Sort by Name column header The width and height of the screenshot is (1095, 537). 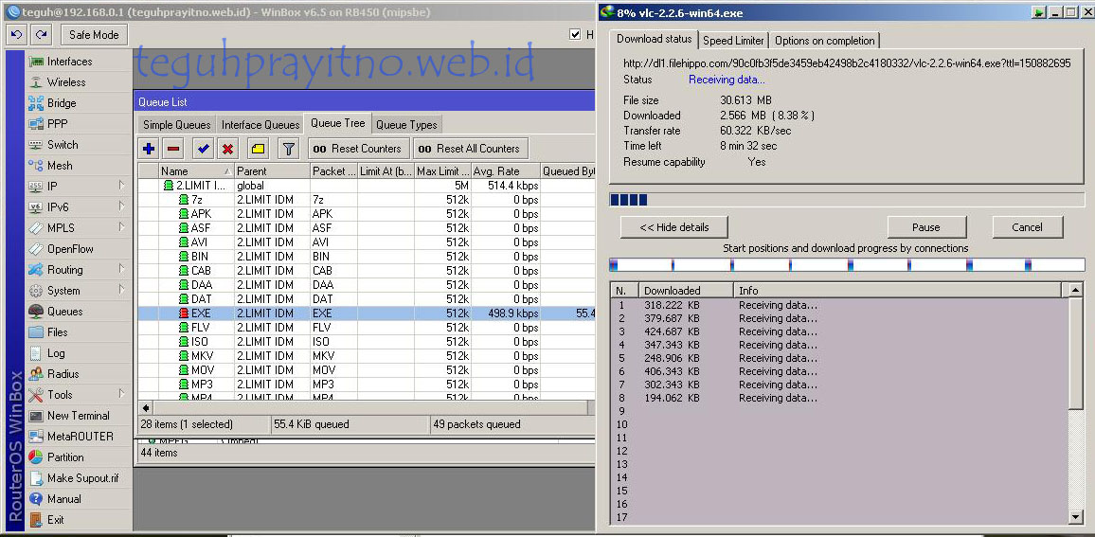[195, 171]
